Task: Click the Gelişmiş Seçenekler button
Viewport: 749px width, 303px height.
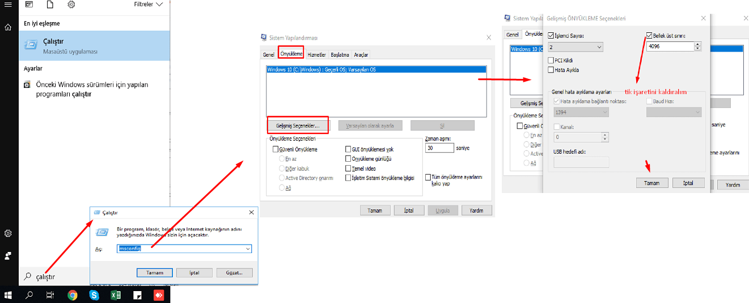Action: pos(298,125)
